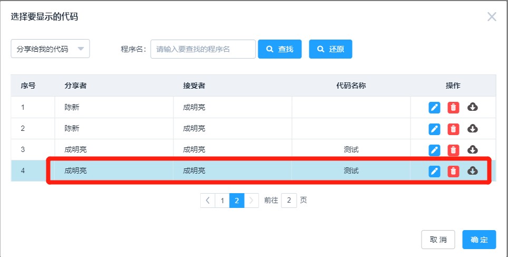Edit the code in row 1
The image size is (508, 257).
pos(434,108)
